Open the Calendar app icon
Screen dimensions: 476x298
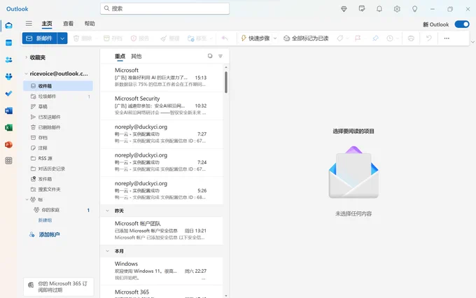click(x=9, y=43)
